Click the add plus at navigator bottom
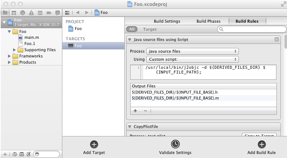The width and height of the screenshot is (287, 158). click(5, 154)
